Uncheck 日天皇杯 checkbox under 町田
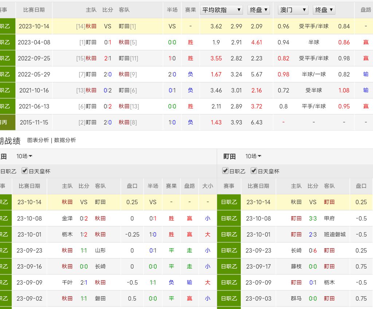The height and width of the screenshot is (309, 373). tap(254, 171)
